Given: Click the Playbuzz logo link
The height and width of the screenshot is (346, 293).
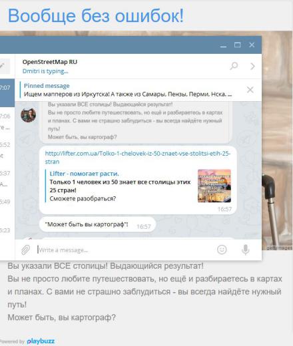Looking at the screenshot, I should coord(41,341).
